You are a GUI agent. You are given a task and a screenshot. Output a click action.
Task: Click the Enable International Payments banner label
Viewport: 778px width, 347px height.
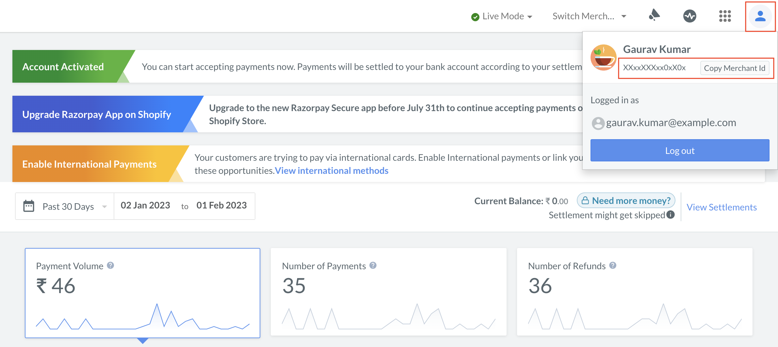click(89, 164)
